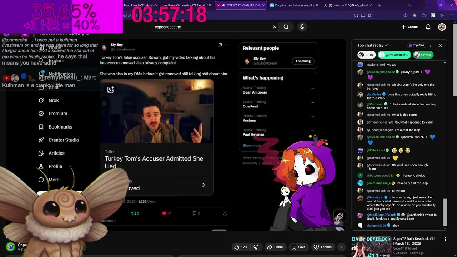
Task: Bookmark this page with the star
Action: click(x=370, y=15)
